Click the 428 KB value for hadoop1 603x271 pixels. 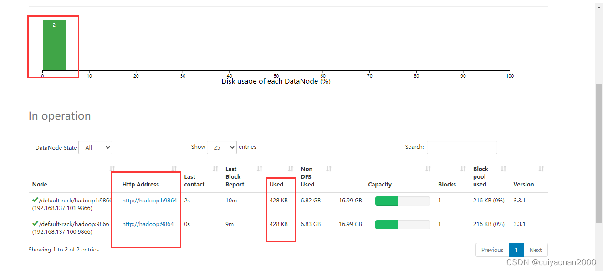point(279,201)
